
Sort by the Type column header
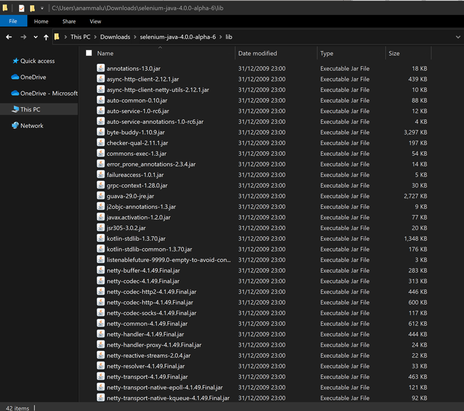[x=327, y=53]
